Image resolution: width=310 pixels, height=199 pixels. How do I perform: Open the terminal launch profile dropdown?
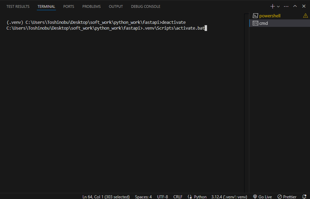pyautogui.click(x=278, y=6)
